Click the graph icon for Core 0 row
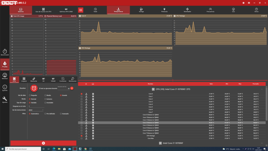268x151 pixels. click(86, 94)
